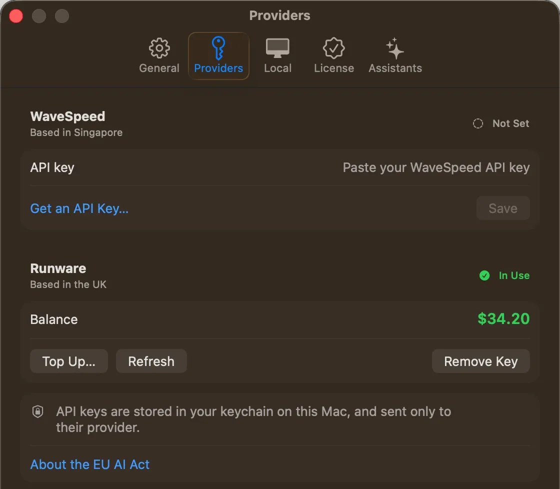Click the 'Not Set' status label
Viewport: 560px width, 489px height.
click(510, 123)
